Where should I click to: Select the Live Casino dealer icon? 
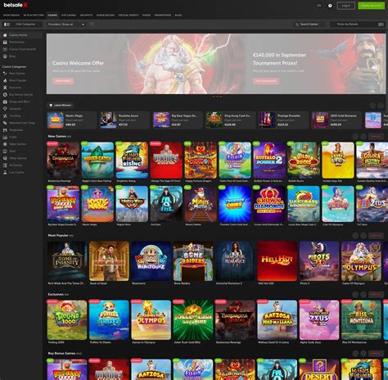point(5,173)
